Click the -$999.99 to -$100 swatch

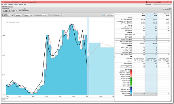tap(131, 91)
